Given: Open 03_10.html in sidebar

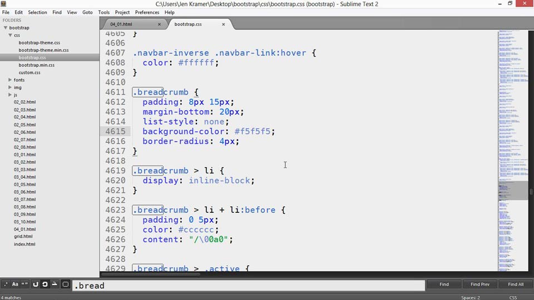Looking at the screenshot, I should [24, 222].
